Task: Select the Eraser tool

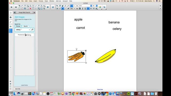Action: pyautogui.click(x=68, y=9)
